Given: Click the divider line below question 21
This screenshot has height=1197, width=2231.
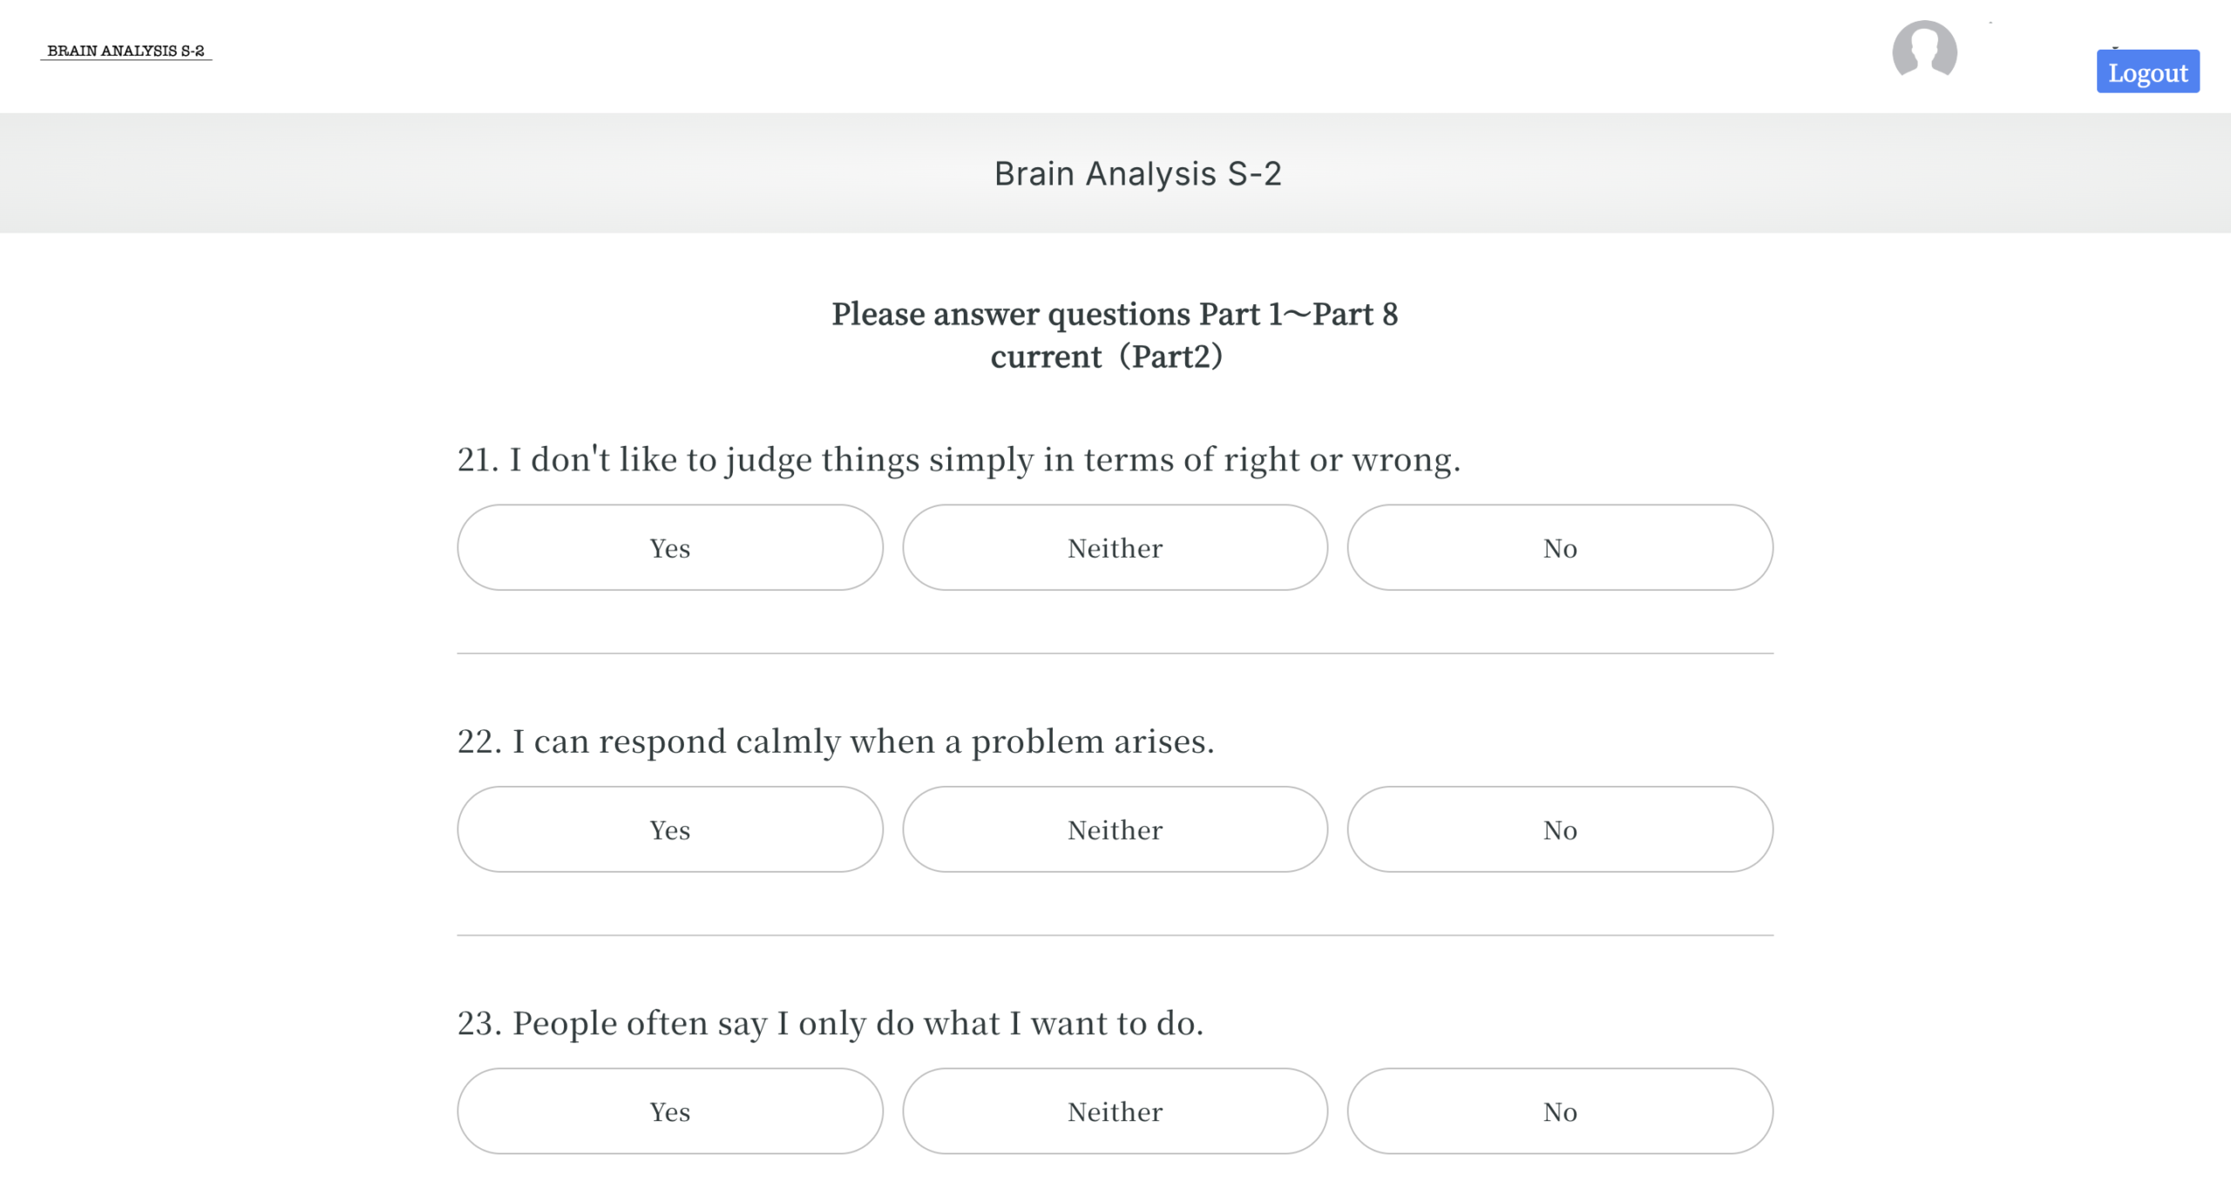Looking at the screenshot, I should (x=1115, y=653).
